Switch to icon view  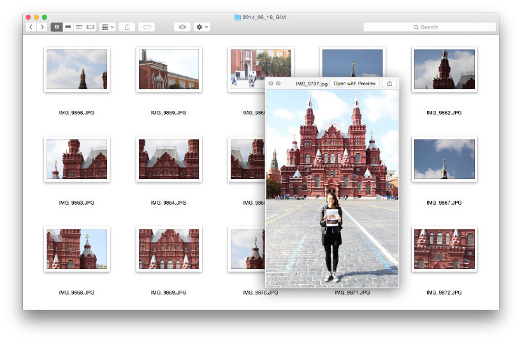click(57, 27)
